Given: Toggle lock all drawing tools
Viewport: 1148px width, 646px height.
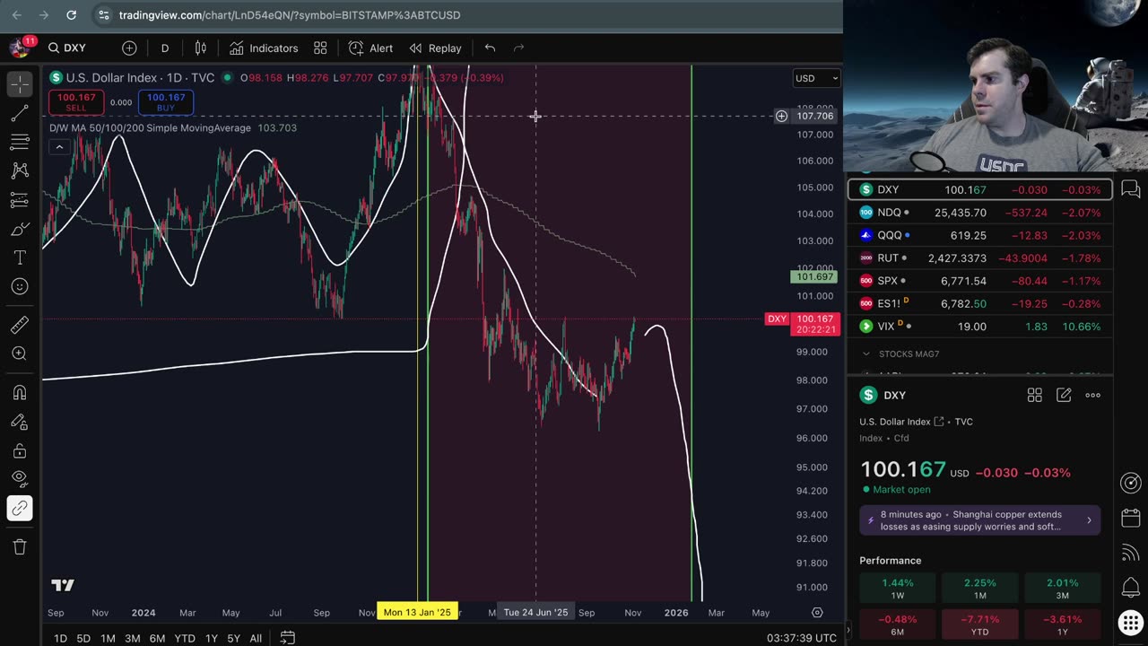Looking at the screenshot, I should pyautogui.click(x=20, y=450).
